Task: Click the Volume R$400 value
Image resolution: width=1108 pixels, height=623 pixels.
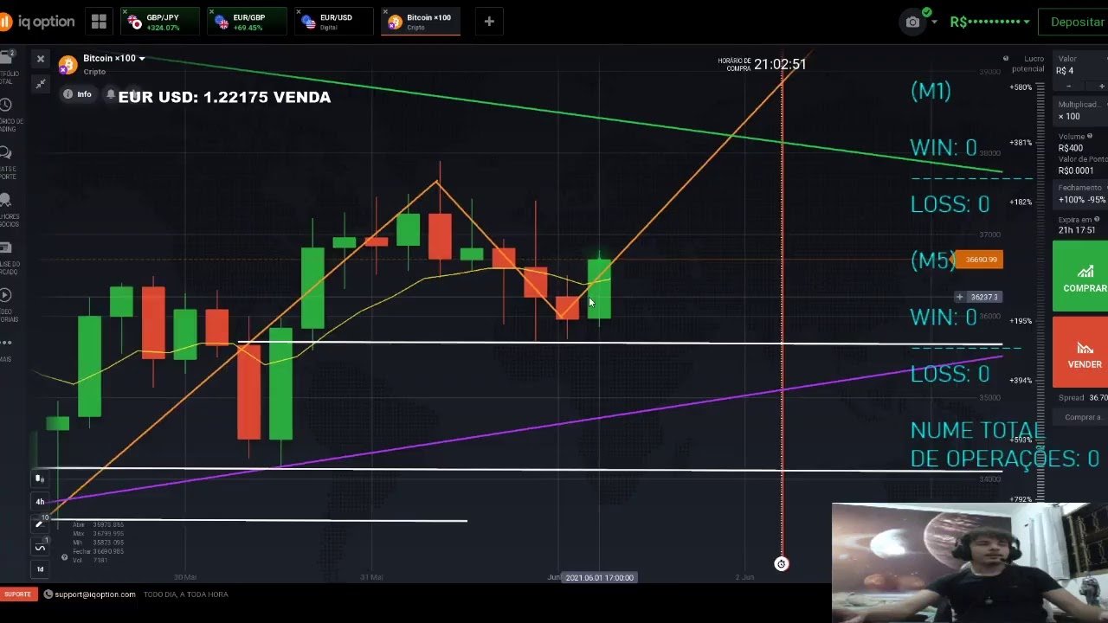Action: point(1071,148)
